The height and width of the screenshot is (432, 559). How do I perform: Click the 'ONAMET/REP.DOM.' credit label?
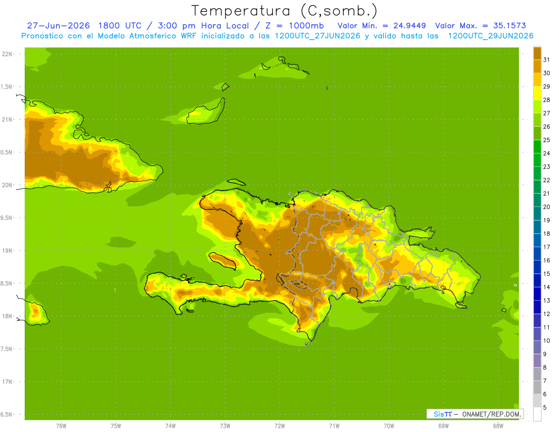pyautogui.click(x=491, y=414)
